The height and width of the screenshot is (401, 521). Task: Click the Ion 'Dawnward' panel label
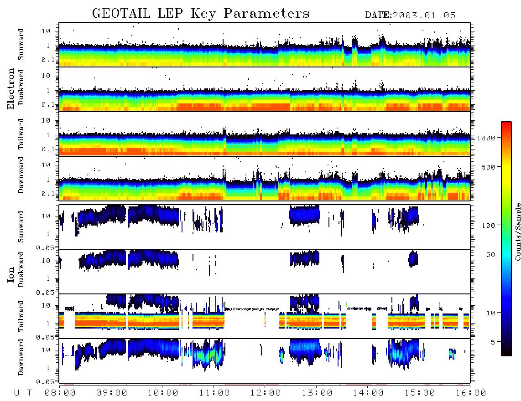tap(21, 357)
